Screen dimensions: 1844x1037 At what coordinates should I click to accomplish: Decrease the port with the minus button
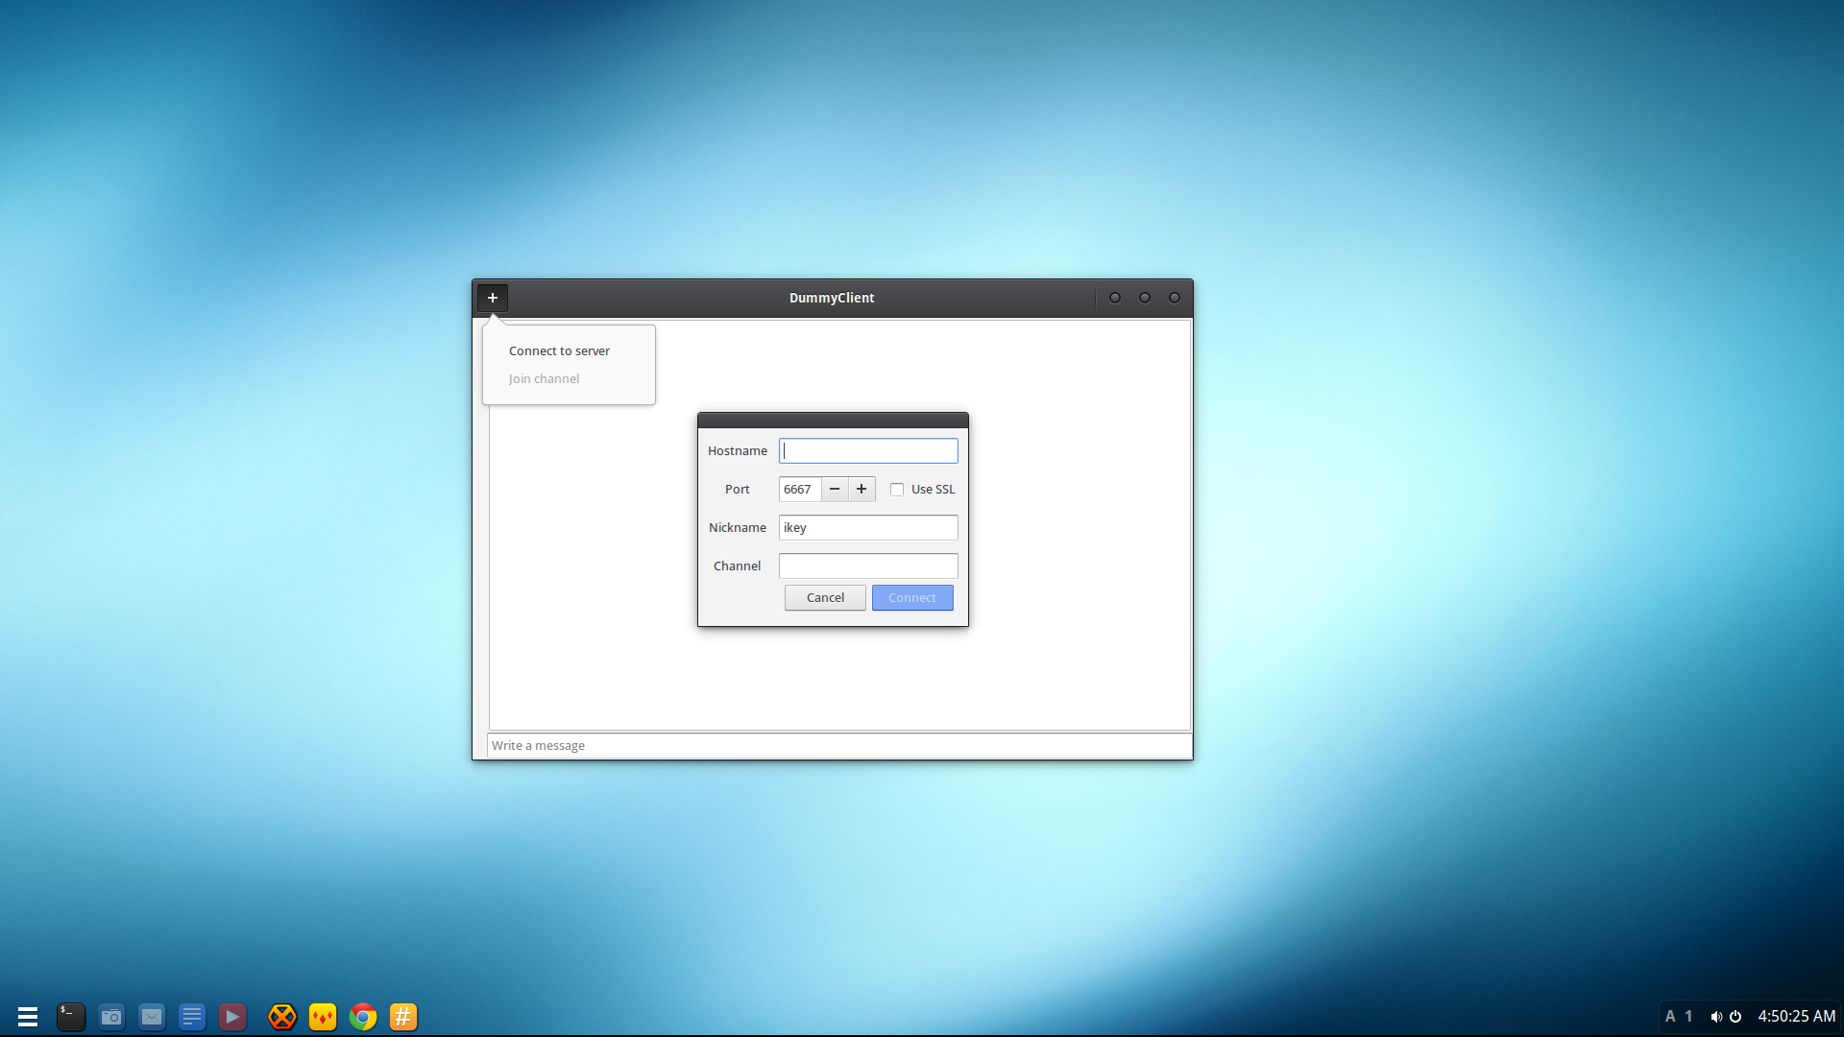[835, 490]
